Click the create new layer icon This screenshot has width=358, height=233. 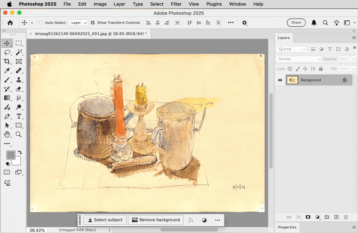336,217
